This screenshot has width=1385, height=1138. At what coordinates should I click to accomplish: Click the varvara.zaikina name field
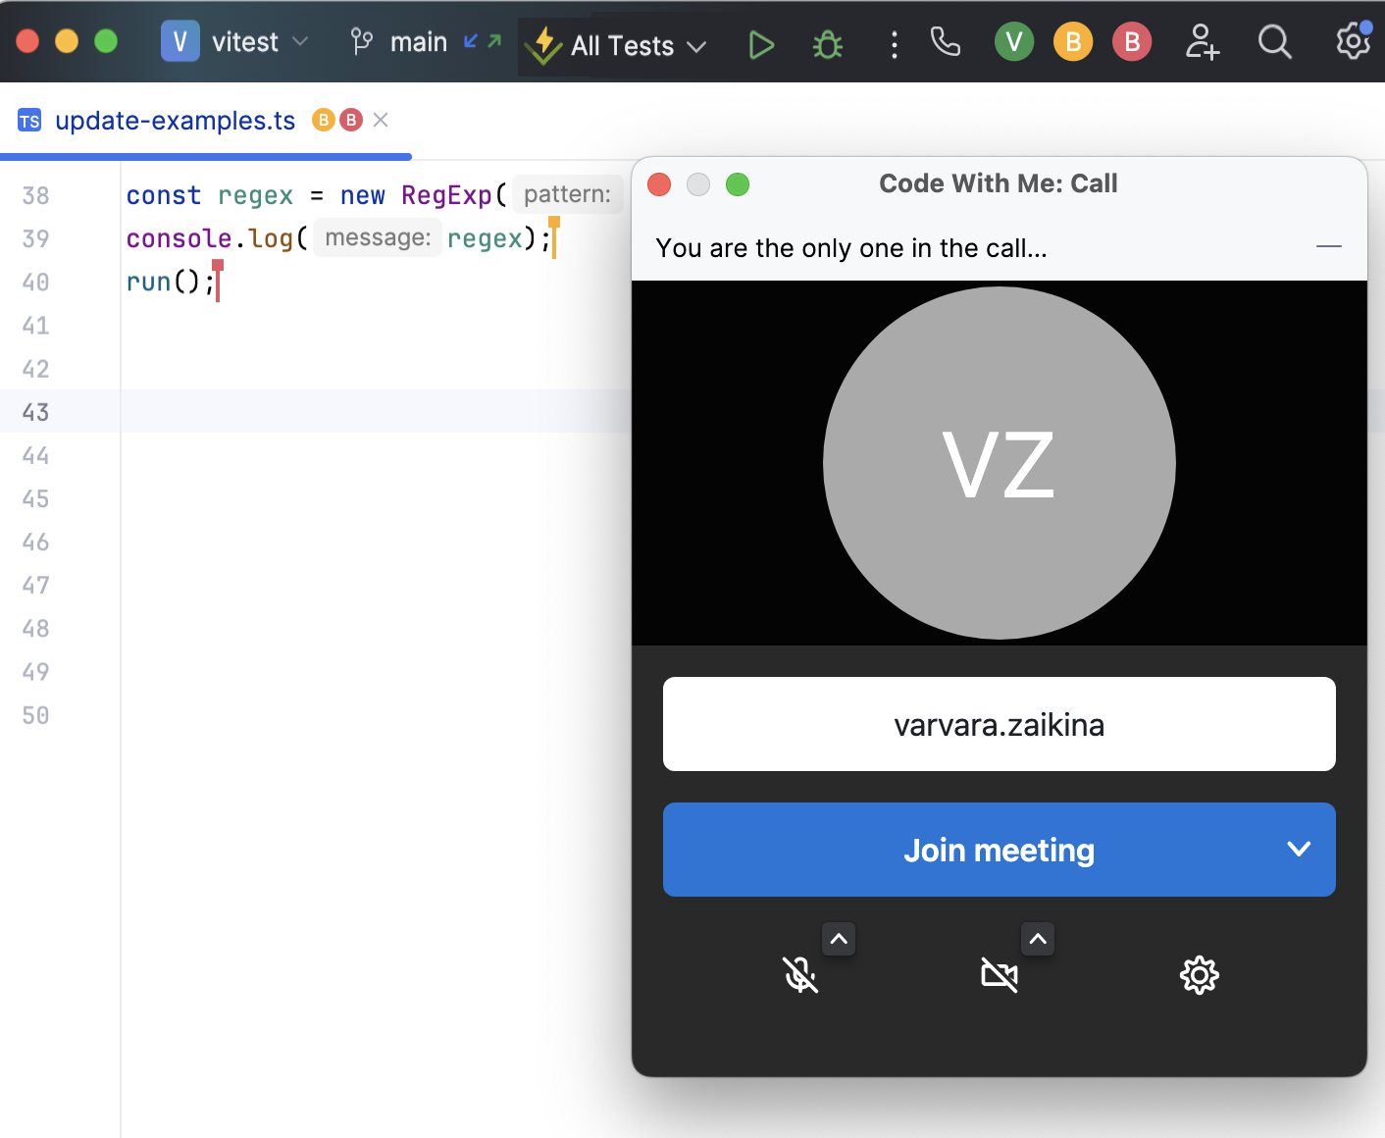(999, 724)
